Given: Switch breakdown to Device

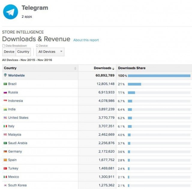Looking at the screenshot, I should click(9, 52).
